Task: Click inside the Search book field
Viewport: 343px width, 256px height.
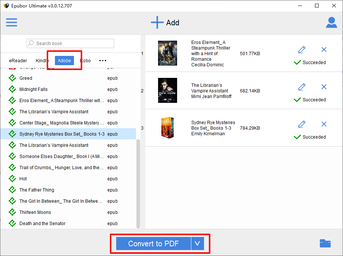Action: (x=71, y=43)
